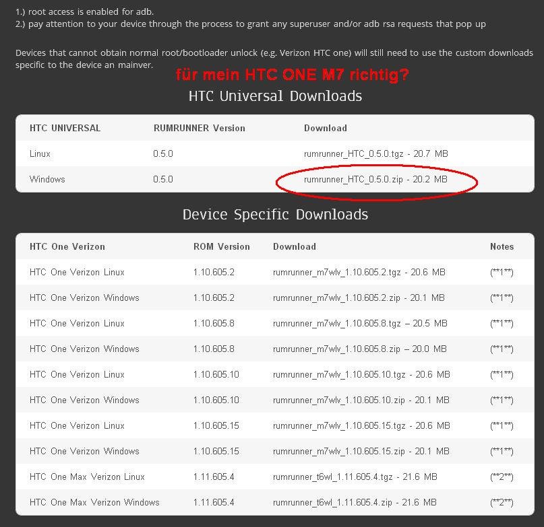The height and width of the screenshot is (527, 544).
Task: Download rumrunner_HTC_0.5.0.tgz for Linux
Action: pos(375,153)
